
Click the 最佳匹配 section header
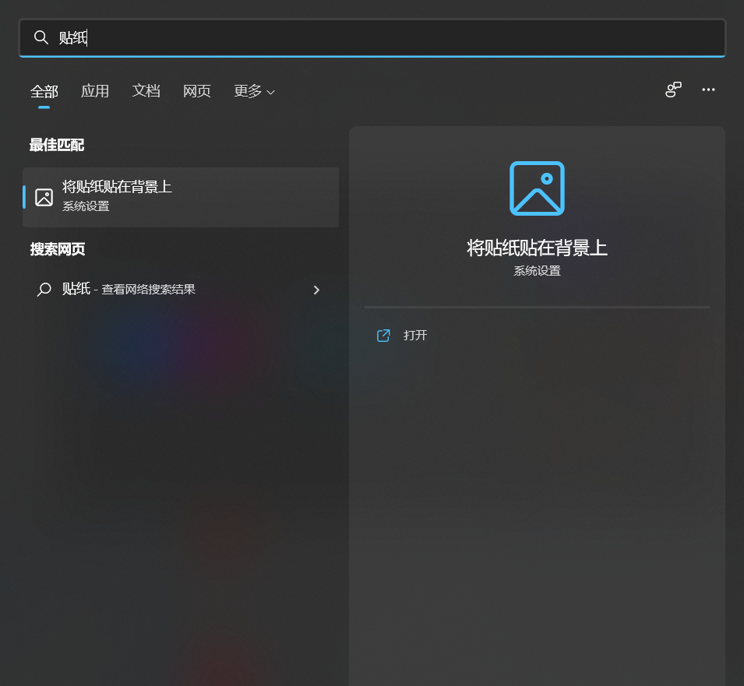pos(56,145)
